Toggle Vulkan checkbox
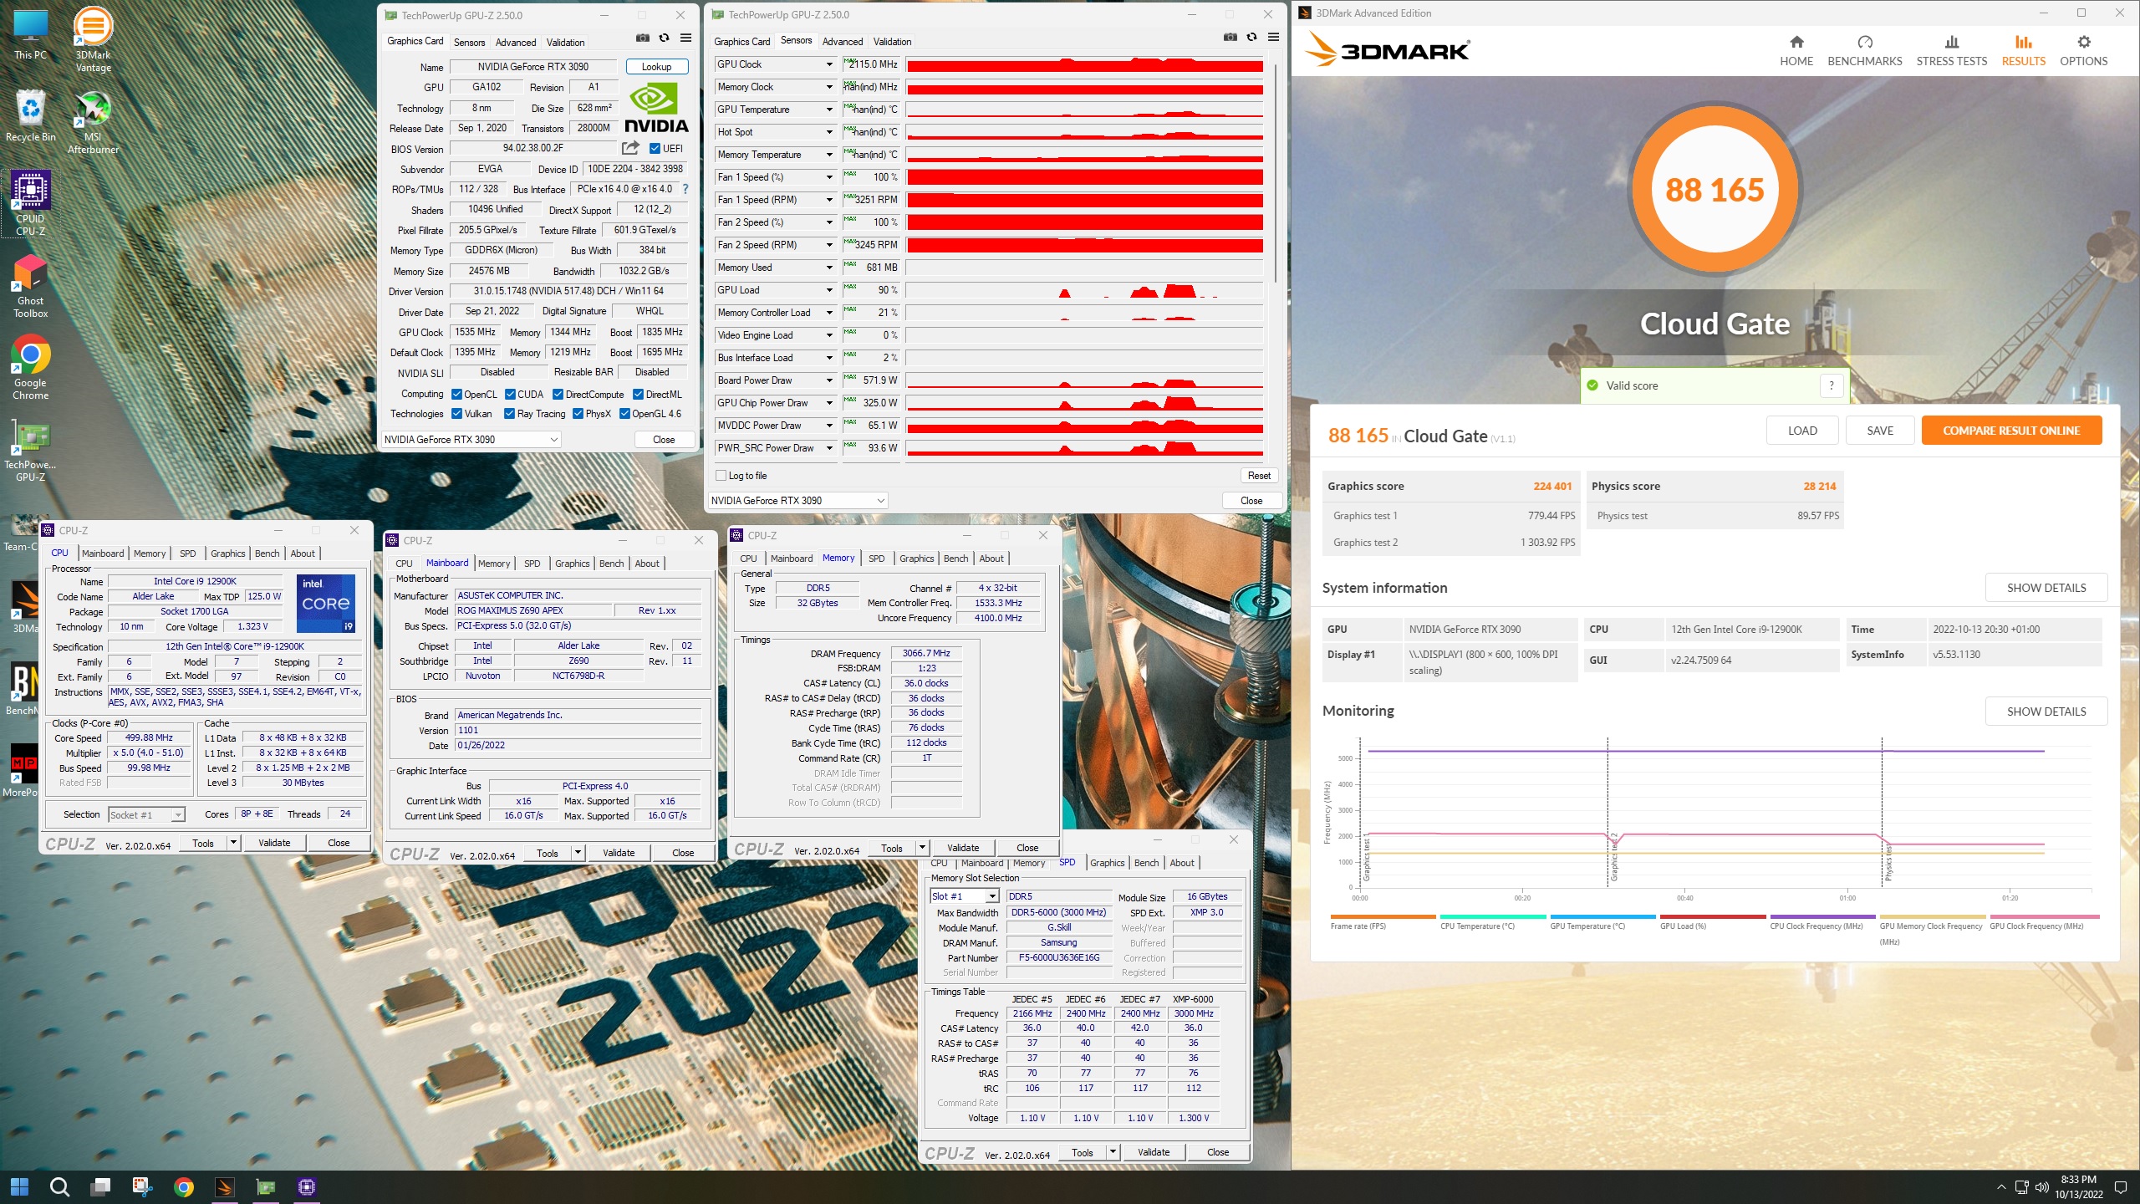 pos(456,414)
